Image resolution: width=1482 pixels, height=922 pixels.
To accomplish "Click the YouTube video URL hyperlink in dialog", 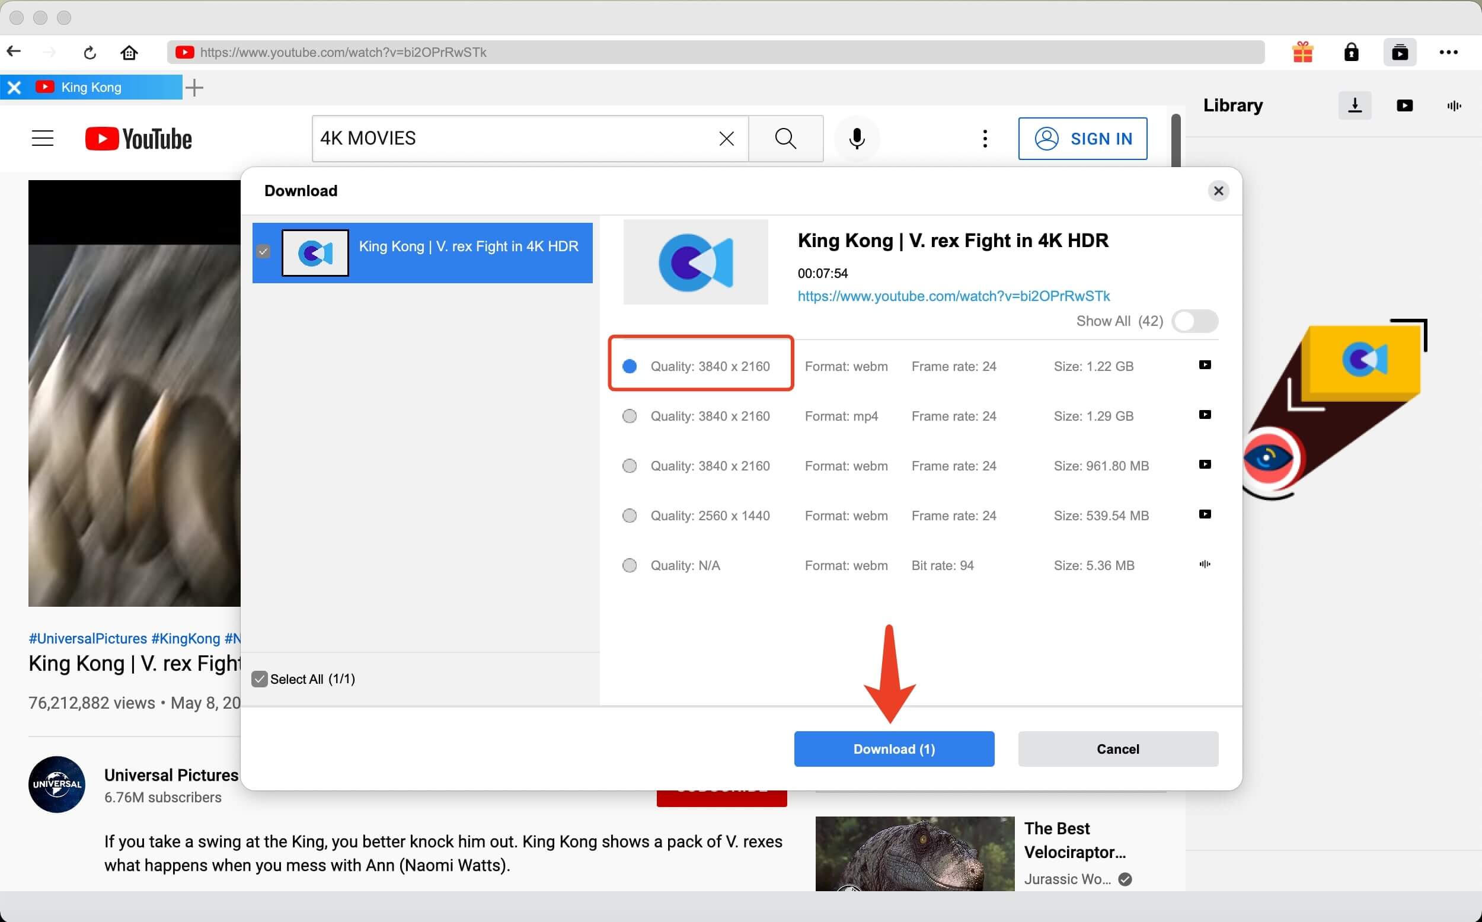I will [x=953, y=296].
